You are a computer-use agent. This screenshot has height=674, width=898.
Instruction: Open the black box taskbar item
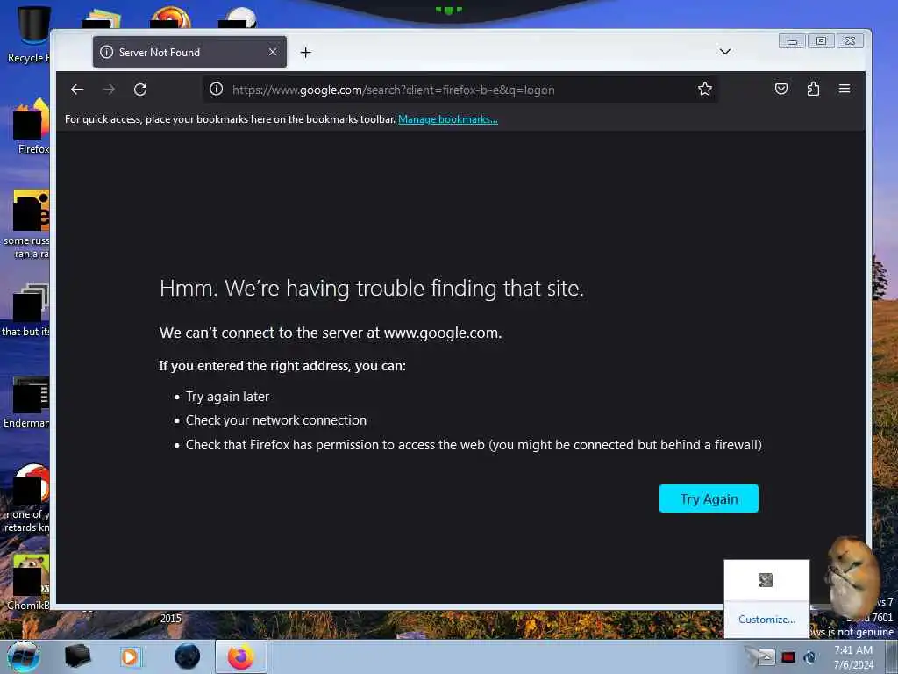coord(77,656)
